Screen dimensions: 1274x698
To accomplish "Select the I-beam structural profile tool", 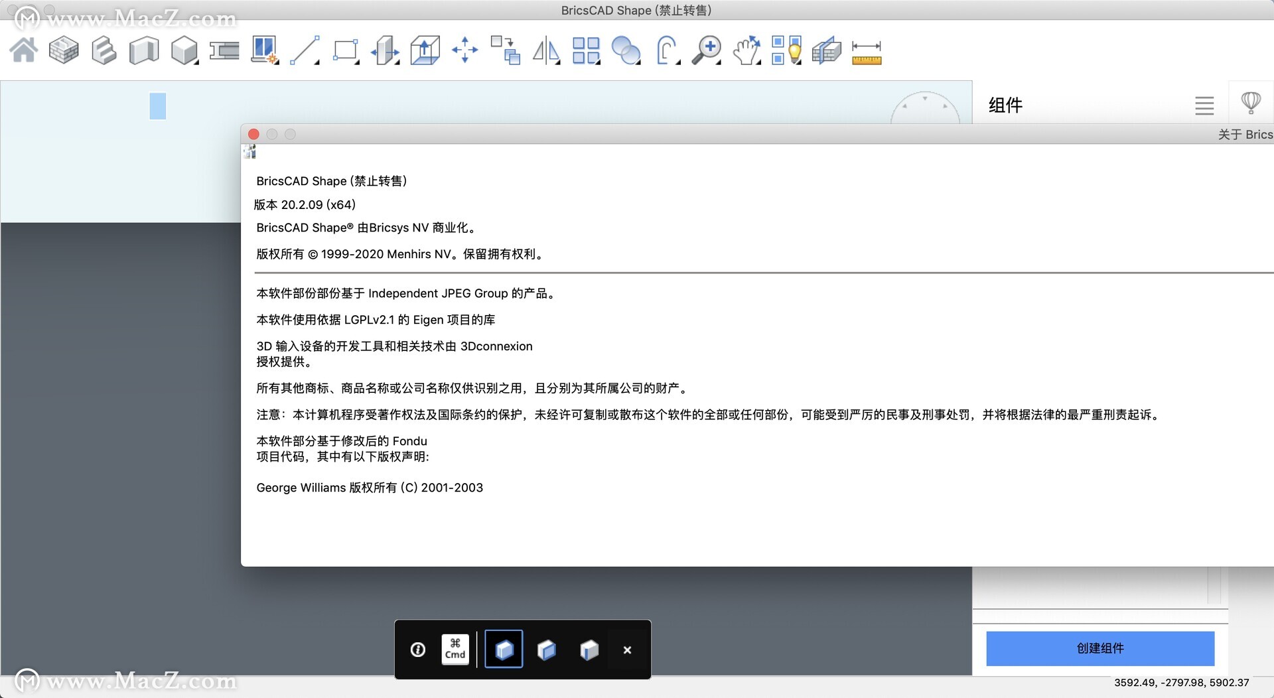I will click(224, 50).
